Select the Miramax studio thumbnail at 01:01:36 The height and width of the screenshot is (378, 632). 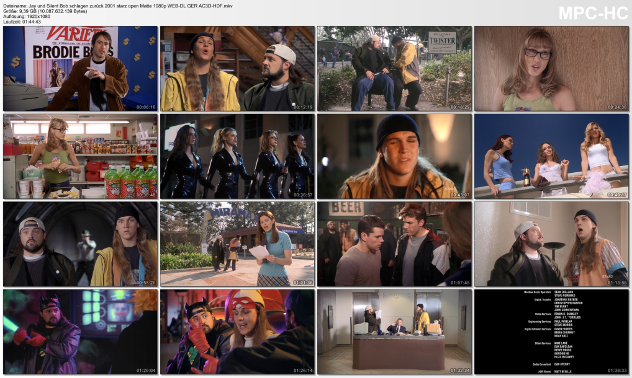[x=237, y=244]
